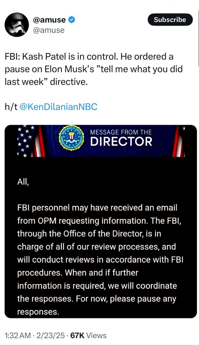Click the large DIRECTOR heading
The width and height of the screenshot is (199, 345).
point(121,142)
